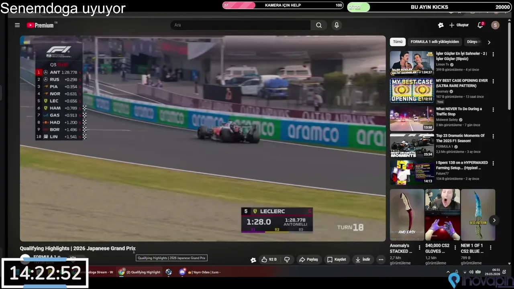This screenshot has height=289, width=514.
Task: Dislike the video with thumbs down
Action: [287, 260]
